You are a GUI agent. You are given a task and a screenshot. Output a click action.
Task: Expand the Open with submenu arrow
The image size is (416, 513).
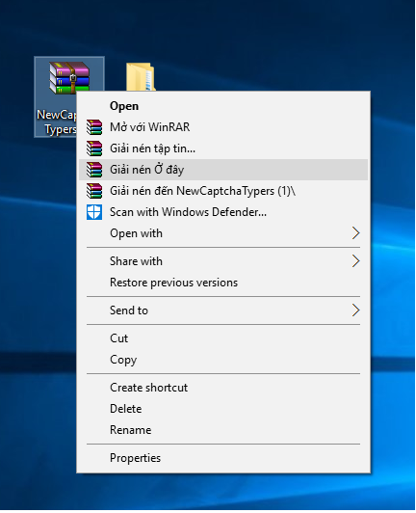(355, 233)
